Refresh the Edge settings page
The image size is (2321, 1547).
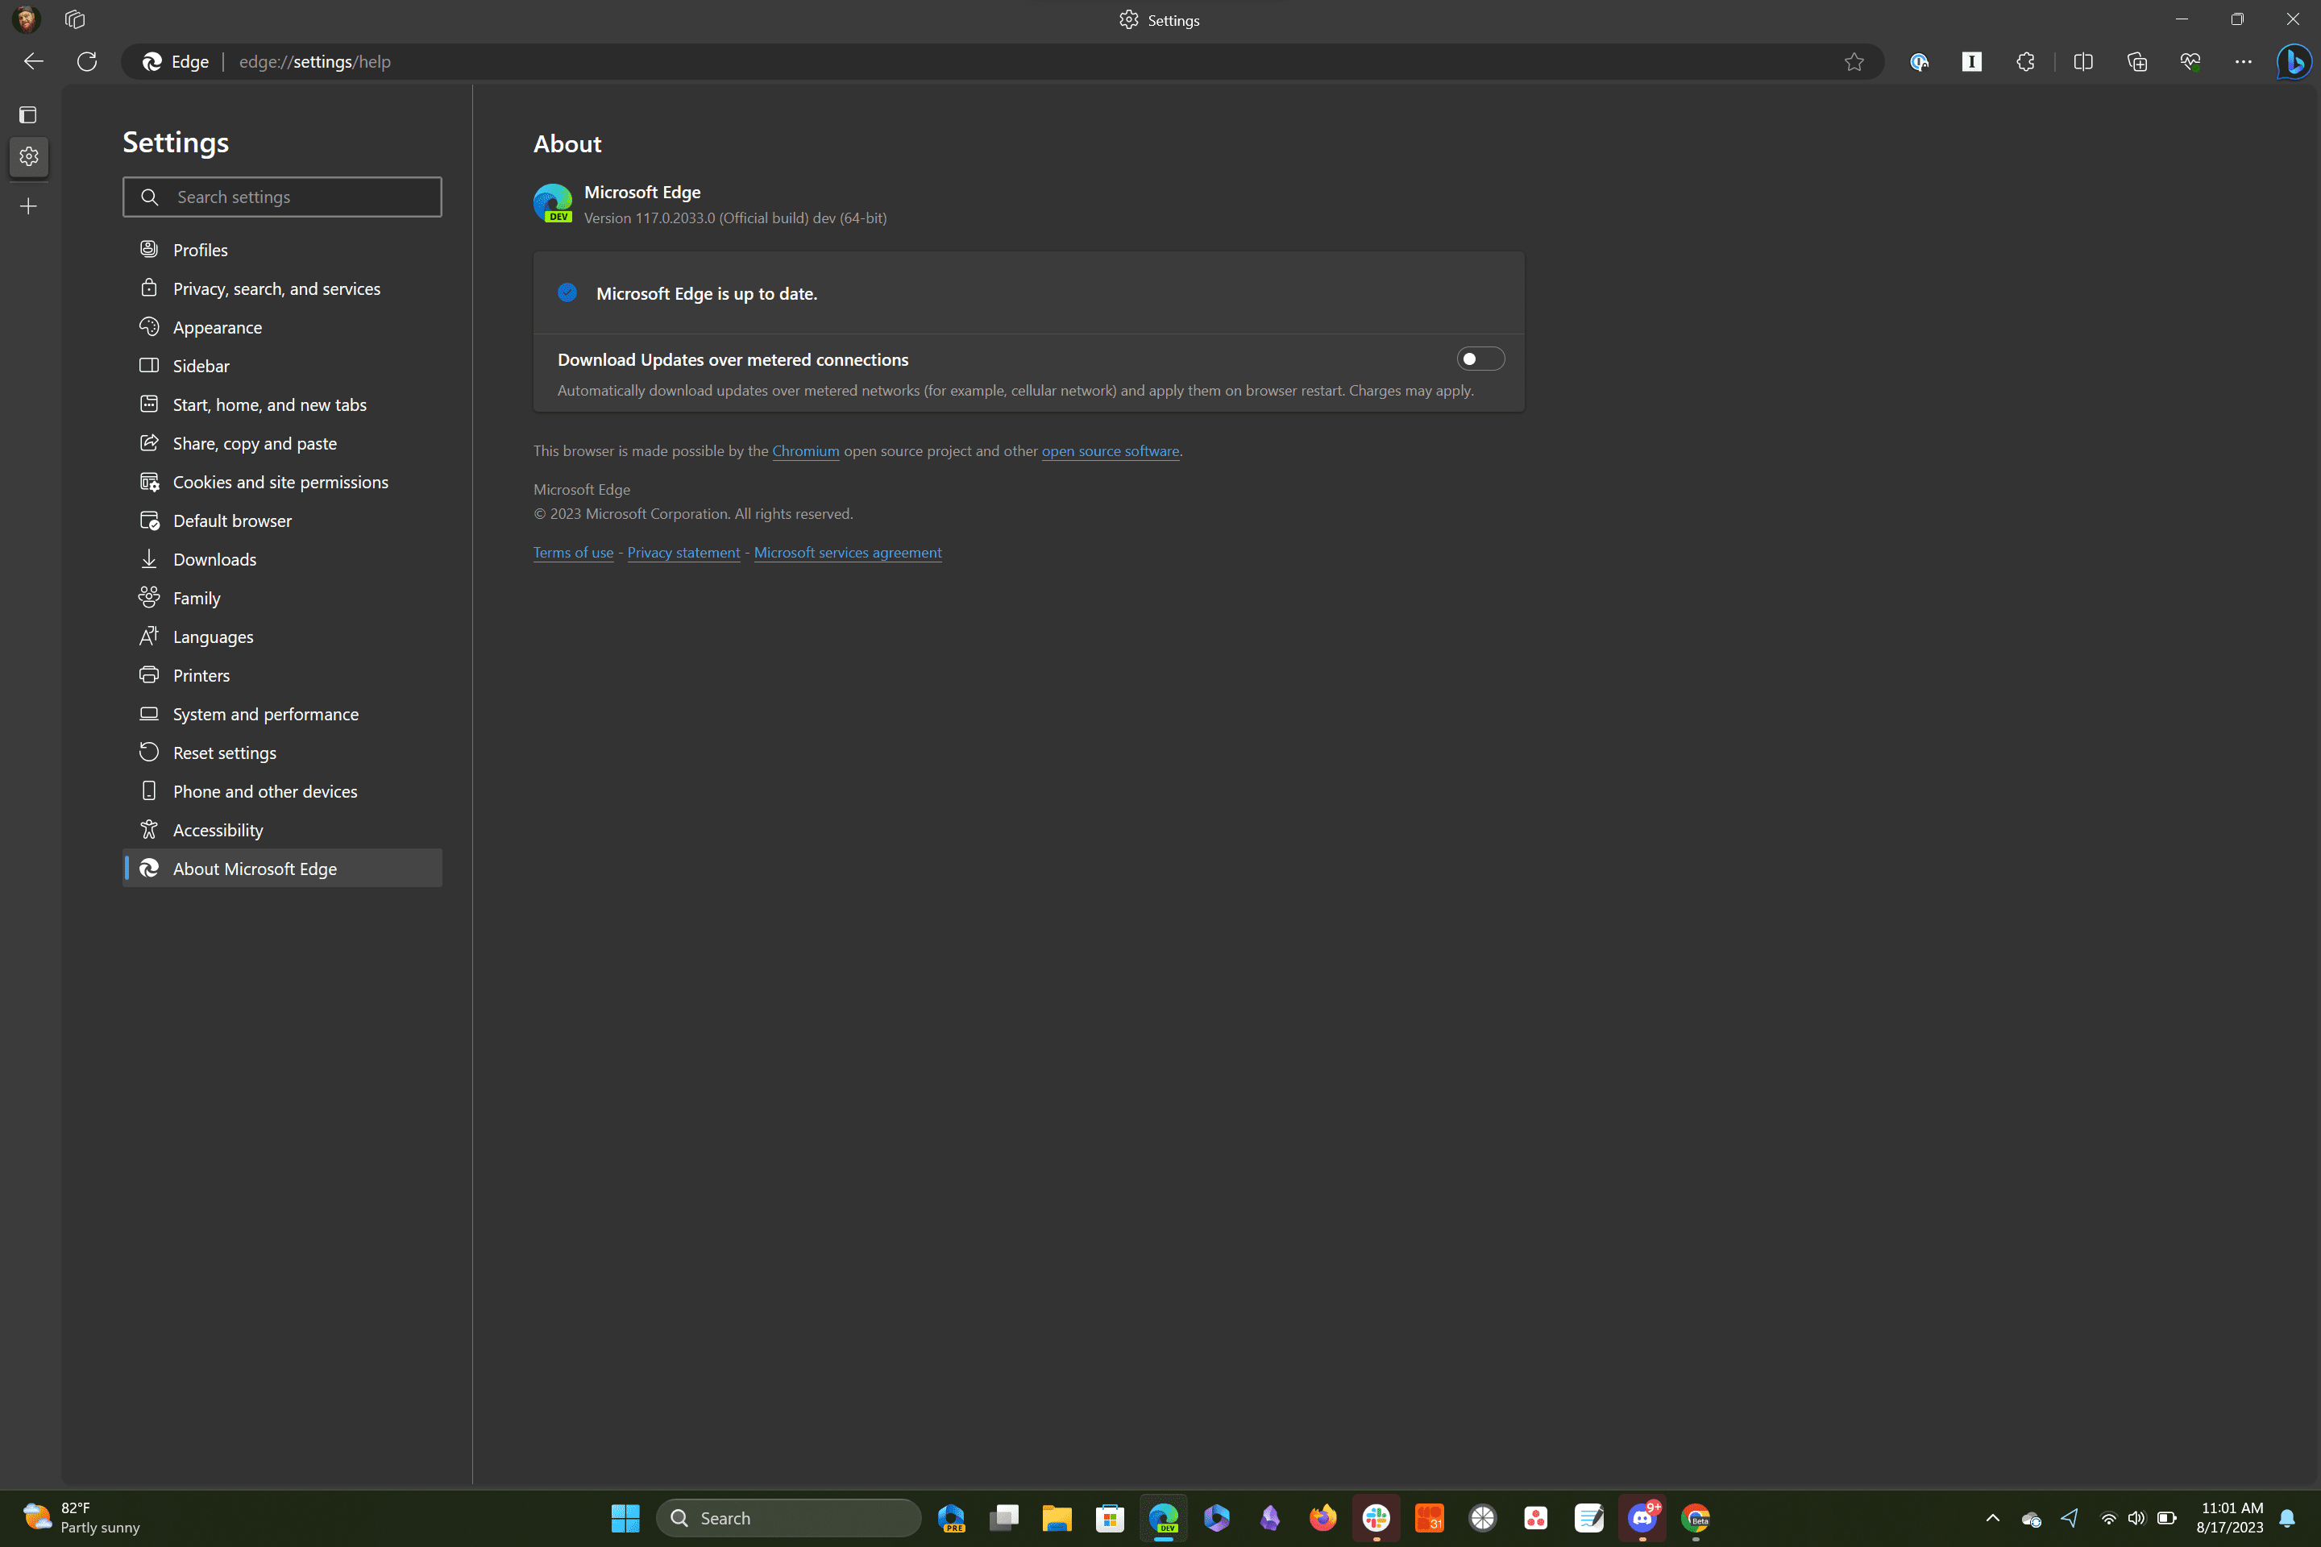click(x=87, y=61)
